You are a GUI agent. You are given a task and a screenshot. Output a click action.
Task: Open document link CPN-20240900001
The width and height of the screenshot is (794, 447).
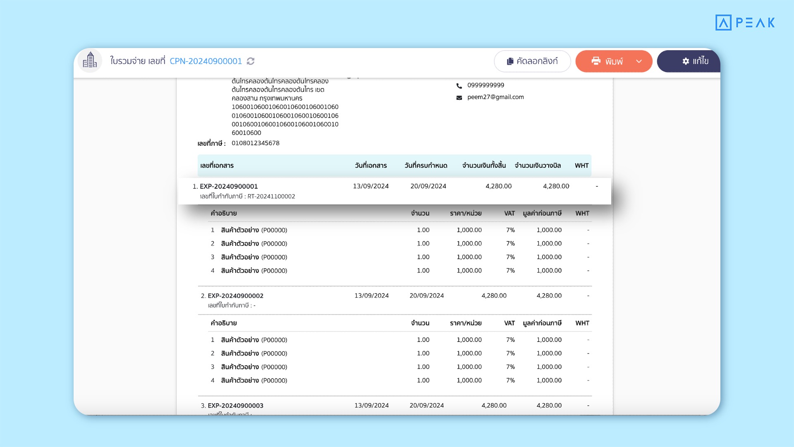tap(206, 61)
